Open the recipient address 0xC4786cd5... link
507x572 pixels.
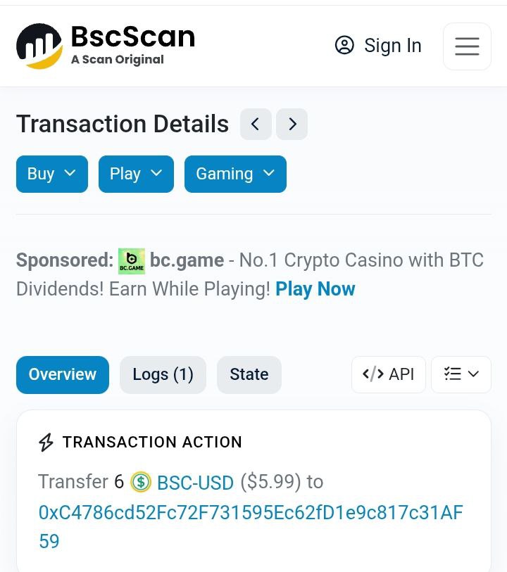(250, 513)
